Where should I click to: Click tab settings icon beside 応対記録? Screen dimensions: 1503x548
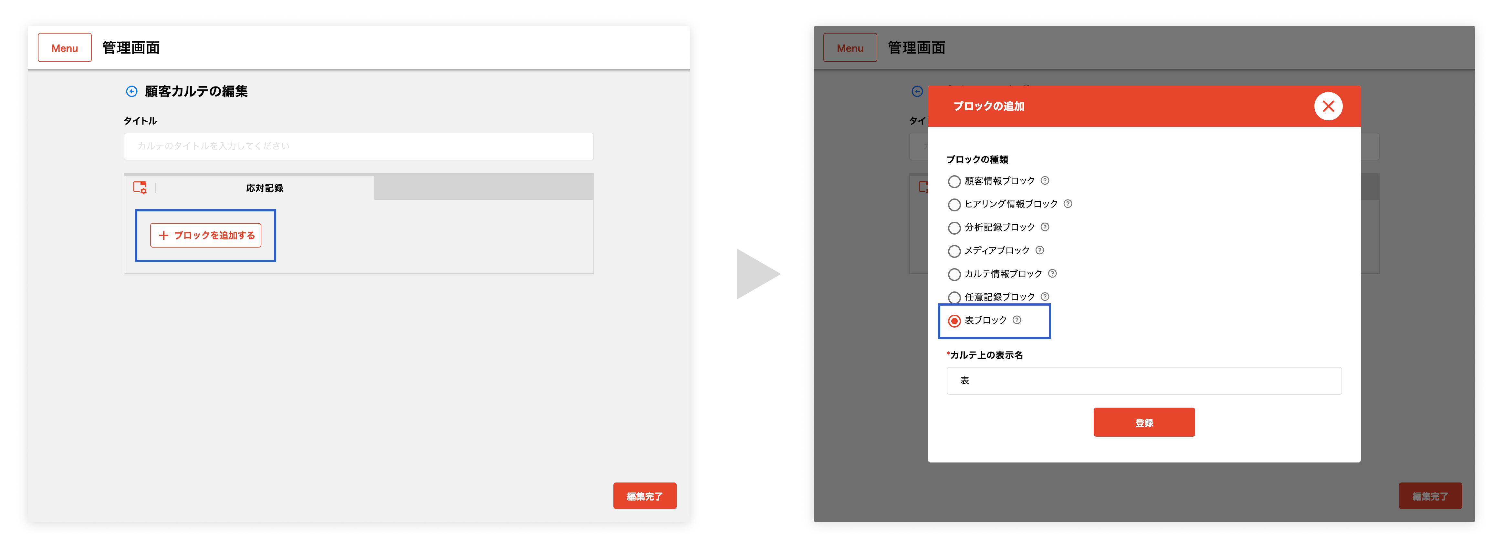140,188
